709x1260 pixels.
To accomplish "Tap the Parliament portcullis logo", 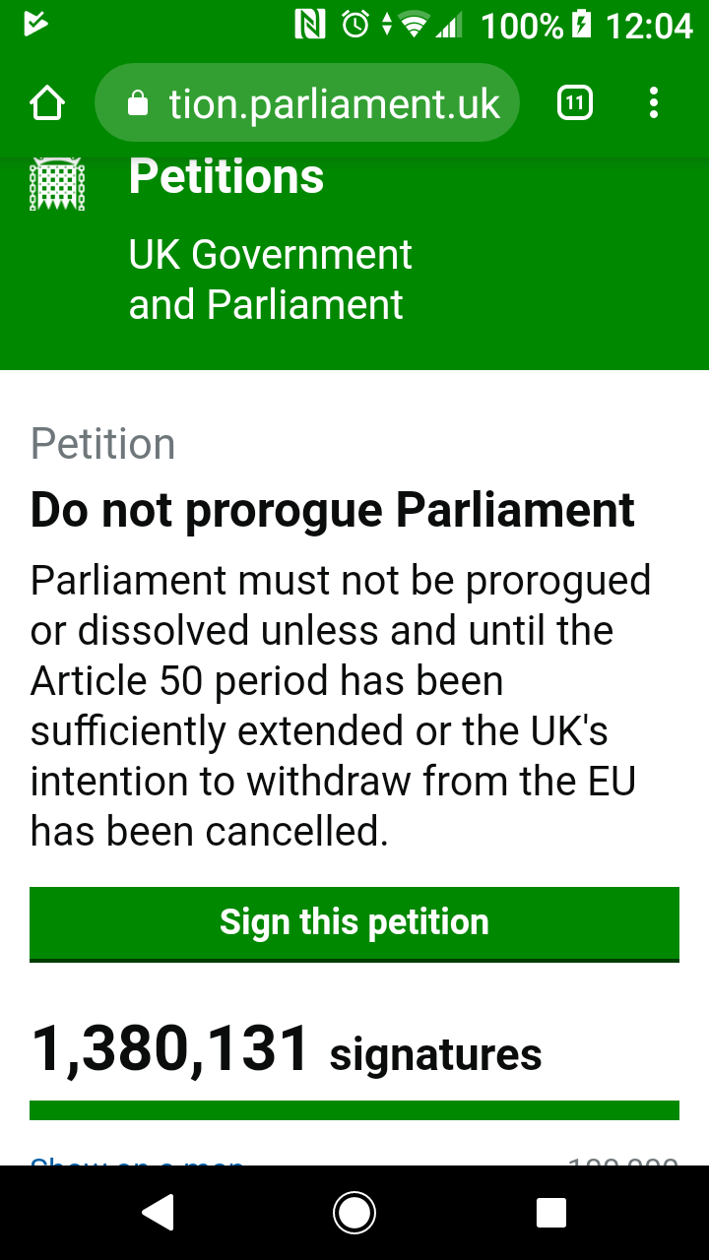I will pos(57,185).
